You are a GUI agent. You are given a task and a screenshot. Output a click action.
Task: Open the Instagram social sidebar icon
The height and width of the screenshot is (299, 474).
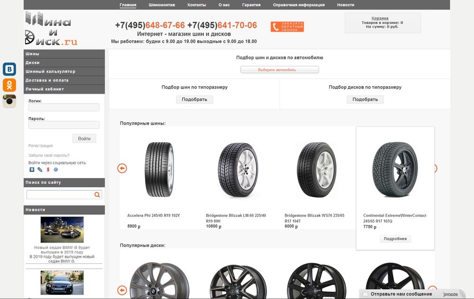click(9, 101)
